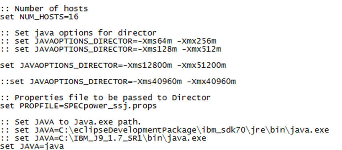
Task: Click the IBM_J9_1.7_SR1 JAVA path line
Action: (103, 138)
